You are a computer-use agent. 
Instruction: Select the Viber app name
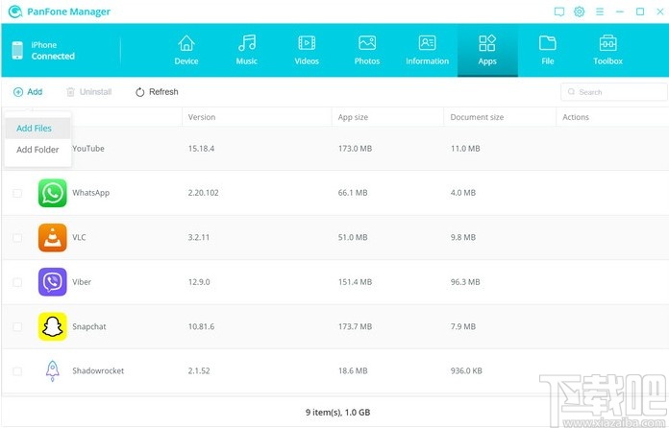point(82,282)
